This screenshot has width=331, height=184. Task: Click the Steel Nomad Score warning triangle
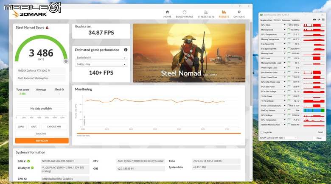coord(47,28)
